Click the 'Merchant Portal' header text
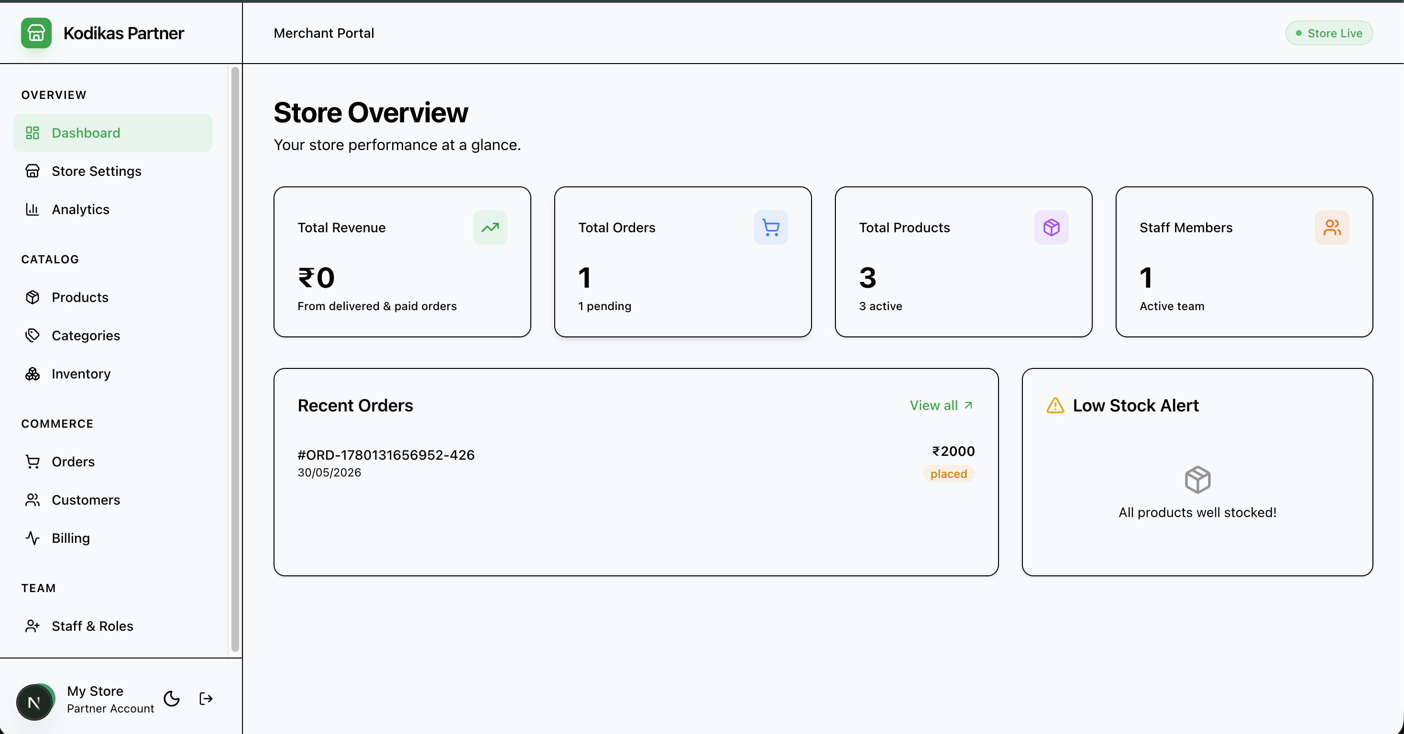Image resolution: width=1404 pixels, height=734 pixels. pos(324,33)
